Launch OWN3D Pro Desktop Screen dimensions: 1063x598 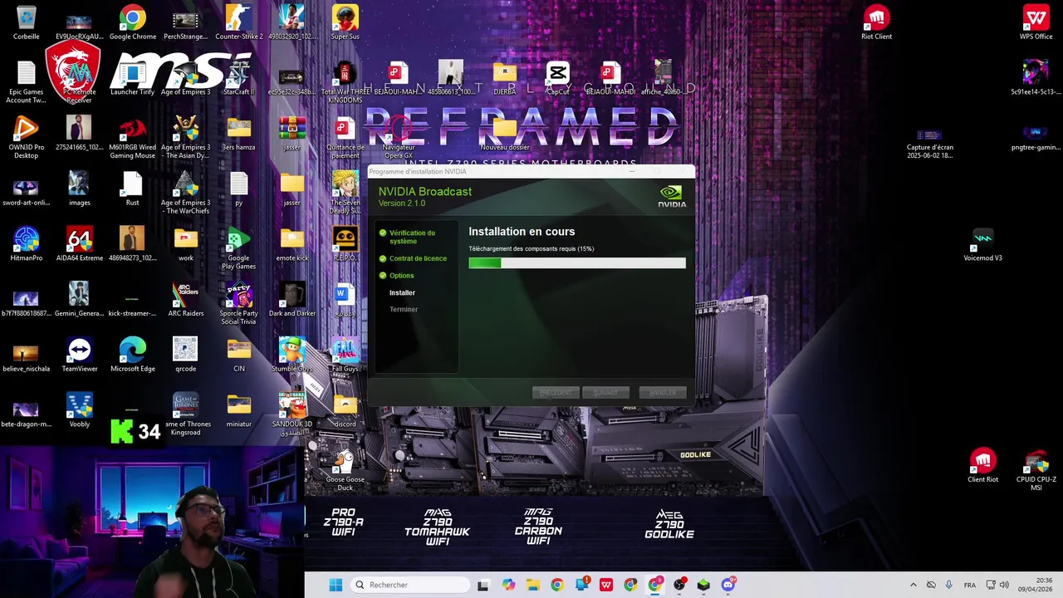(26, 129)
